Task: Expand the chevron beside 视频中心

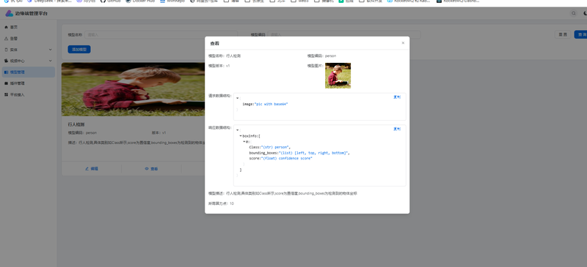Action: 50,61
